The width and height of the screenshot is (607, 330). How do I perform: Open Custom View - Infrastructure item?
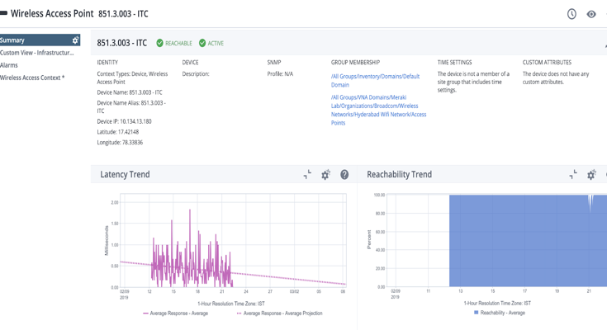click(37, 53)
